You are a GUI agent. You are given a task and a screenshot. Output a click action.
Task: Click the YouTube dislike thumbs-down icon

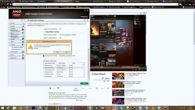pyautogui.click(x=58, y=88)
